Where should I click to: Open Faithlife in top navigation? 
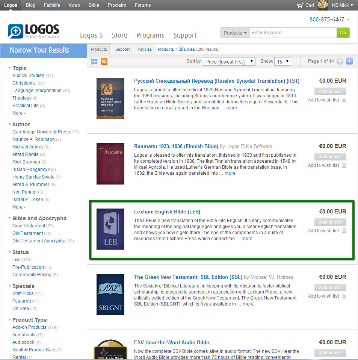click(52, 5)
